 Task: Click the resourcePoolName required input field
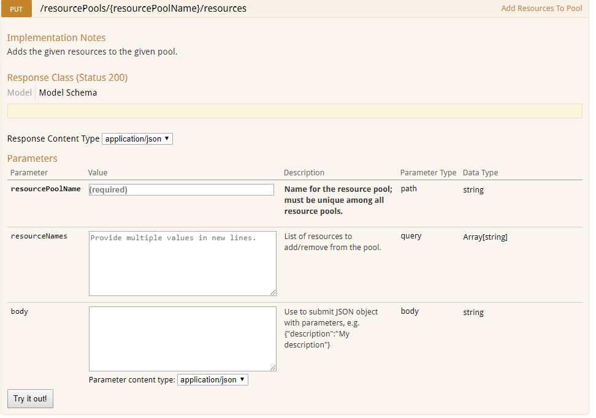click(x=181, y=189)
